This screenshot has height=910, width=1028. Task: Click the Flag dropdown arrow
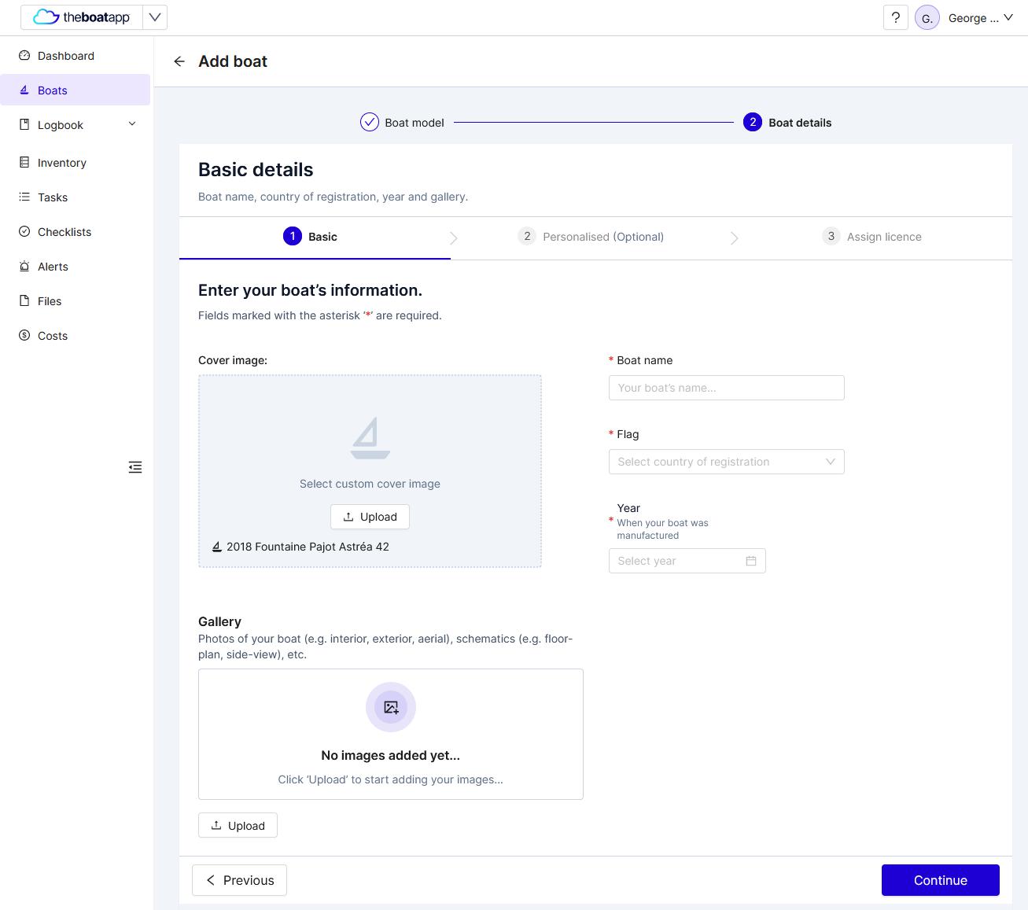pyautogui.click(x=831, y=462)
